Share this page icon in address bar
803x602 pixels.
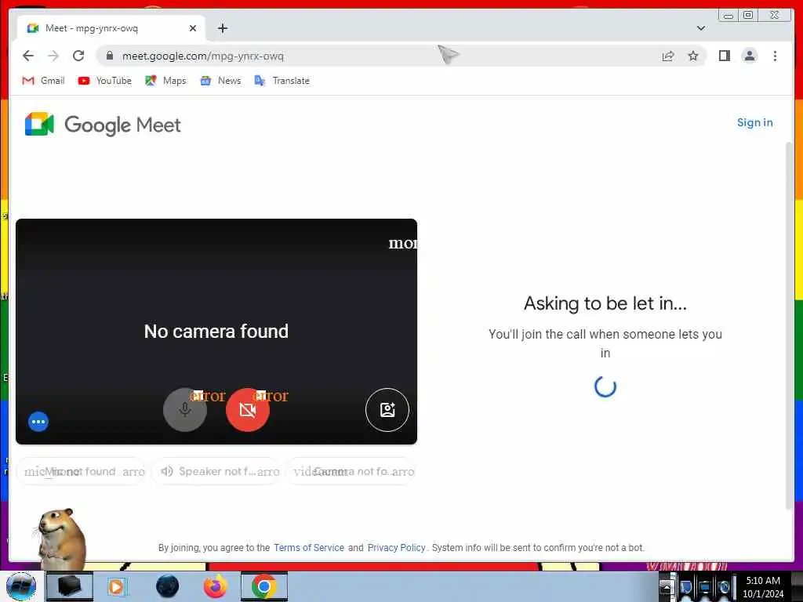[668, 56]
